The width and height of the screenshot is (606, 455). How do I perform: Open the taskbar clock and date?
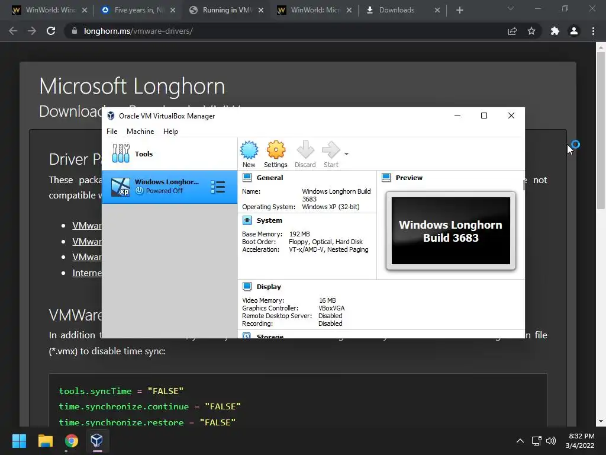(x=581, y=441)
